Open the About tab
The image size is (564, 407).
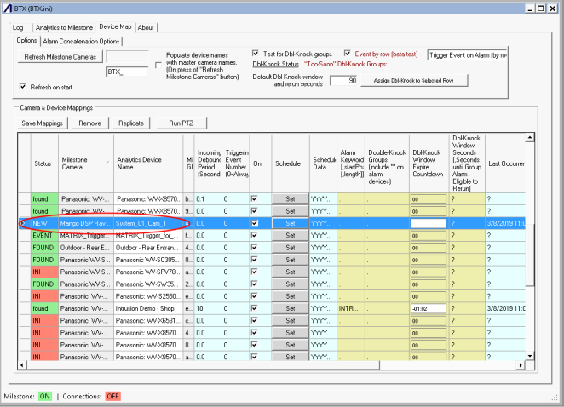[146, 28]
